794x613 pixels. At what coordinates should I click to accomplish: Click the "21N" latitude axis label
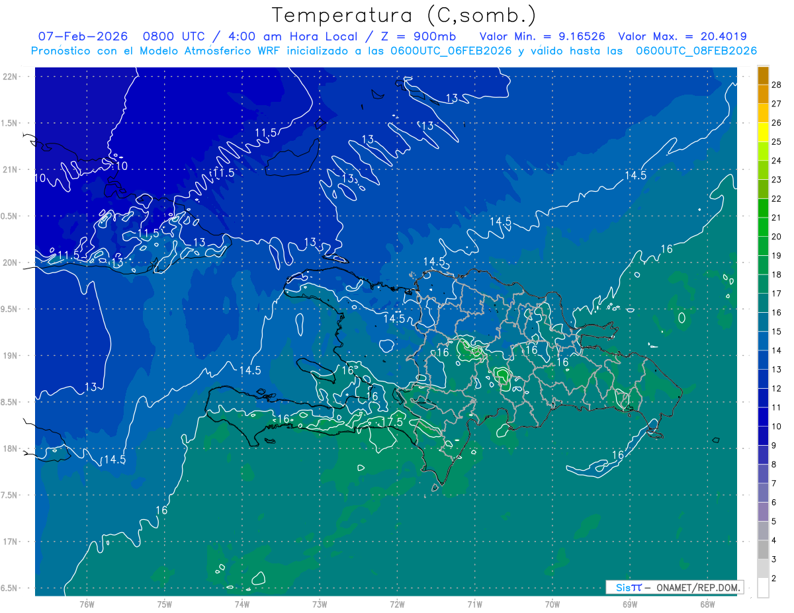pos(10,170)
